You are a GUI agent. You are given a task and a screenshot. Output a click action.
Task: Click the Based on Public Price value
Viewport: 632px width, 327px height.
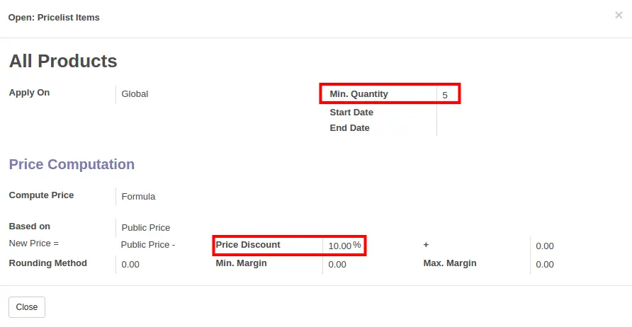click(x=146, y=227)
